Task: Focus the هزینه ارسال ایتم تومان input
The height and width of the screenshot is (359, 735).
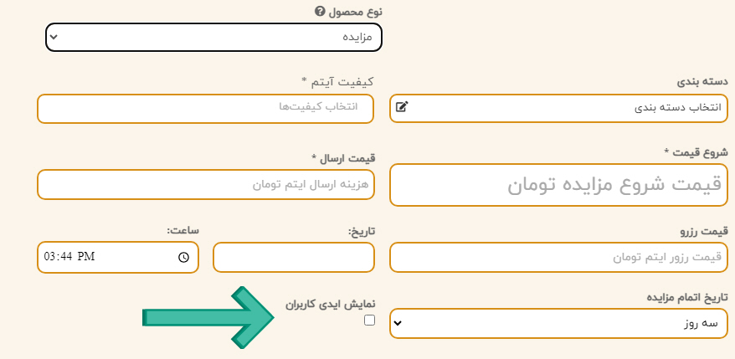Action: 205,185
